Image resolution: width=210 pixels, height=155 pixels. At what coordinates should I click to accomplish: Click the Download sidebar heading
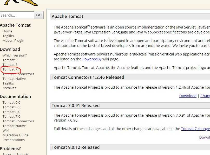(x=10, y=49)
